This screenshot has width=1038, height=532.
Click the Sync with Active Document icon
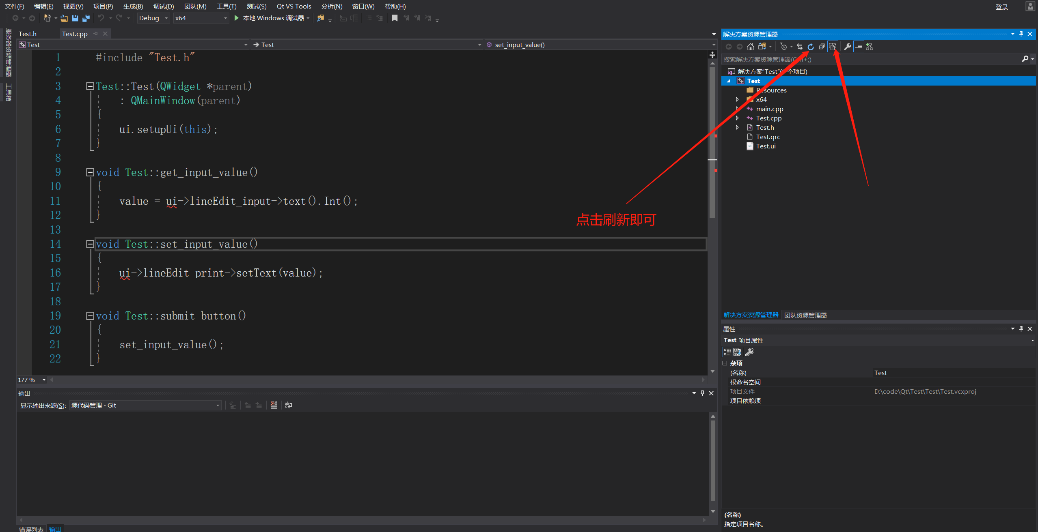coord(799,47)
